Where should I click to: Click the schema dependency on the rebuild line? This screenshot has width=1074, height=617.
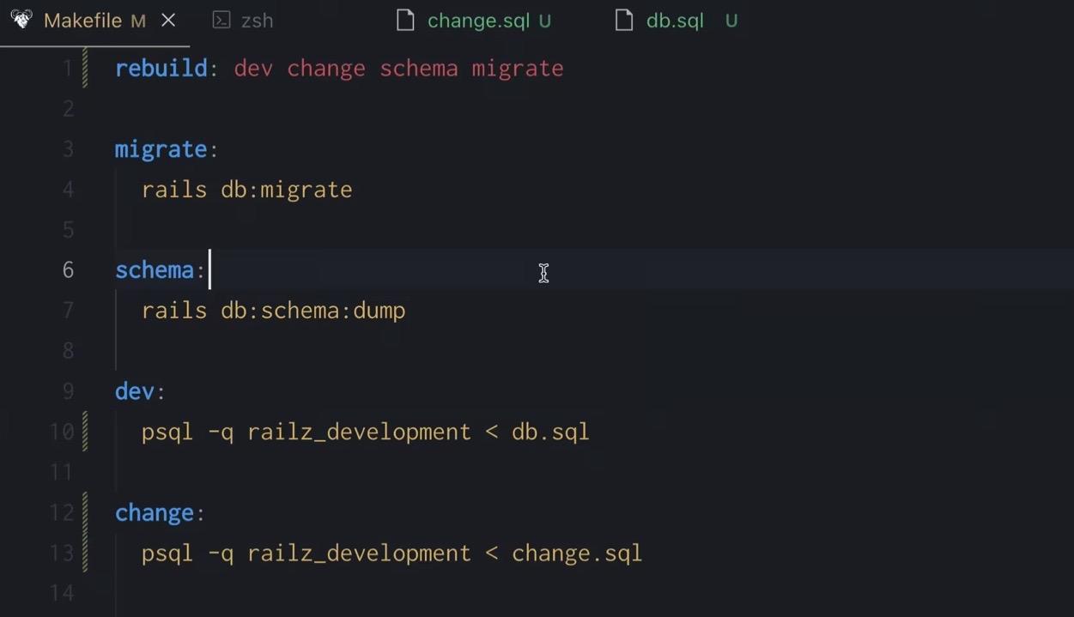418,69
